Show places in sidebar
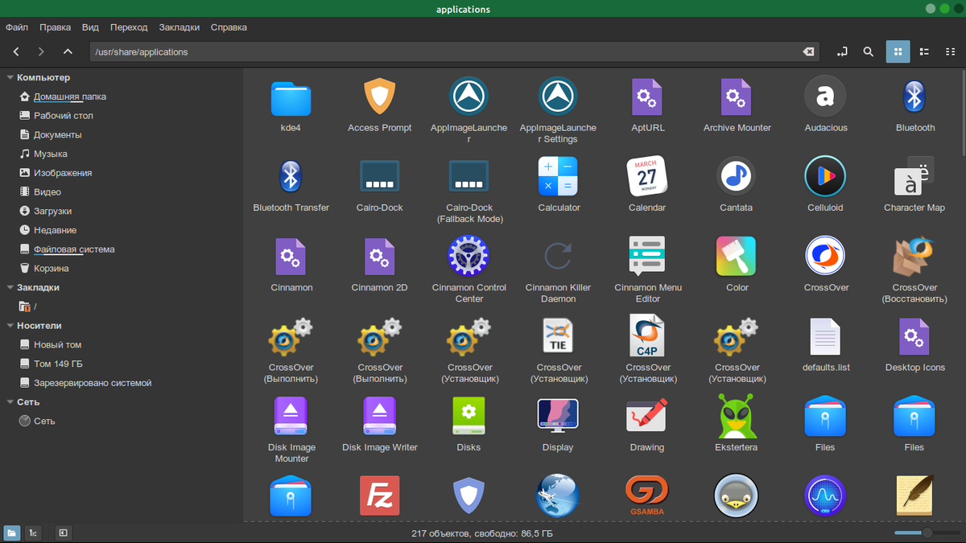The height and width of the screenshot is (543, 966). pos(12,533)
